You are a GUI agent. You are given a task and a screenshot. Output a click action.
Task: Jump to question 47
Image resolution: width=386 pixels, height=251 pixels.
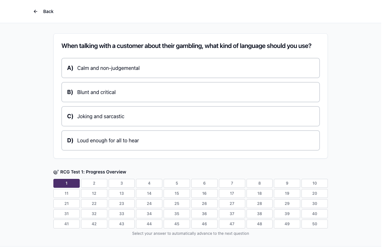coord(232,224)
